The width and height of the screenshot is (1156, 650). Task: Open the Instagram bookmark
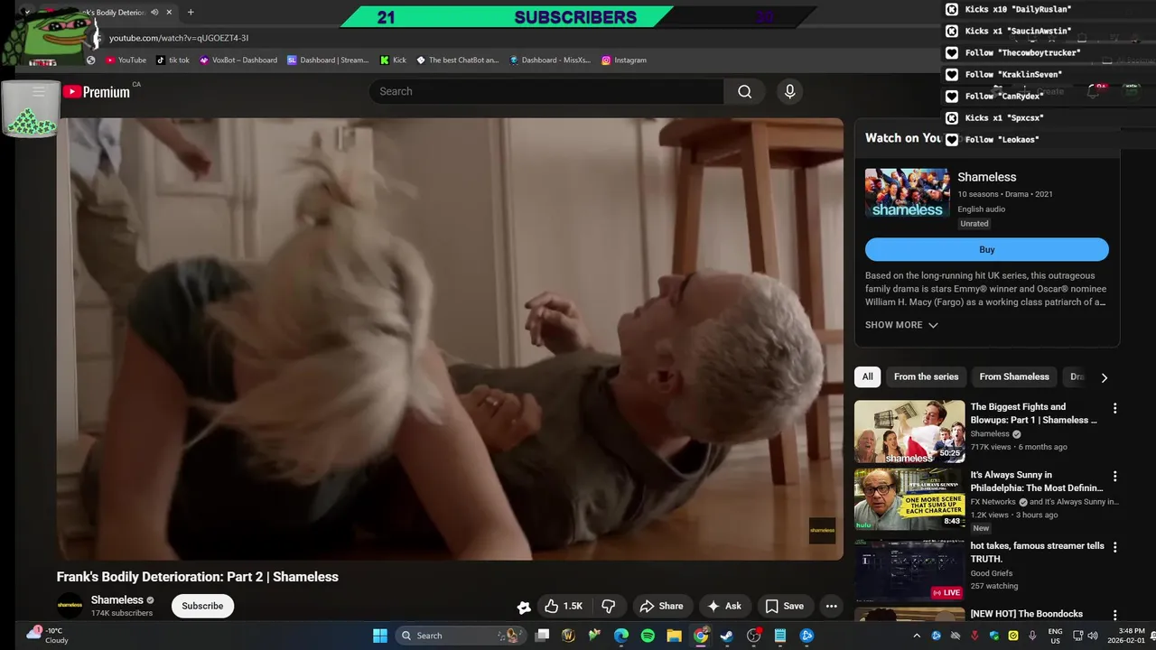pyautogui.click(x=624, y=60)
